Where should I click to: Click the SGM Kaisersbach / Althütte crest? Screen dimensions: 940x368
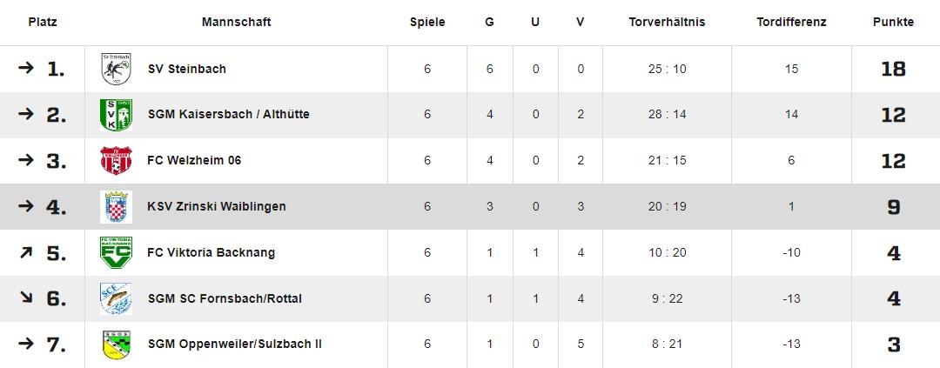pyautogui.click(x=116, y=115)
